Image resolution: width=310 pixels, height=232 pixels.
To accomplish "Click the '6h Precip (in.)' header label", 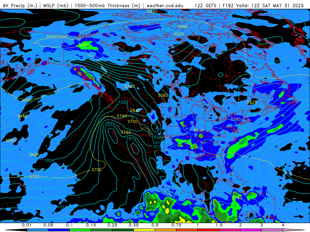I will point(20,5).
